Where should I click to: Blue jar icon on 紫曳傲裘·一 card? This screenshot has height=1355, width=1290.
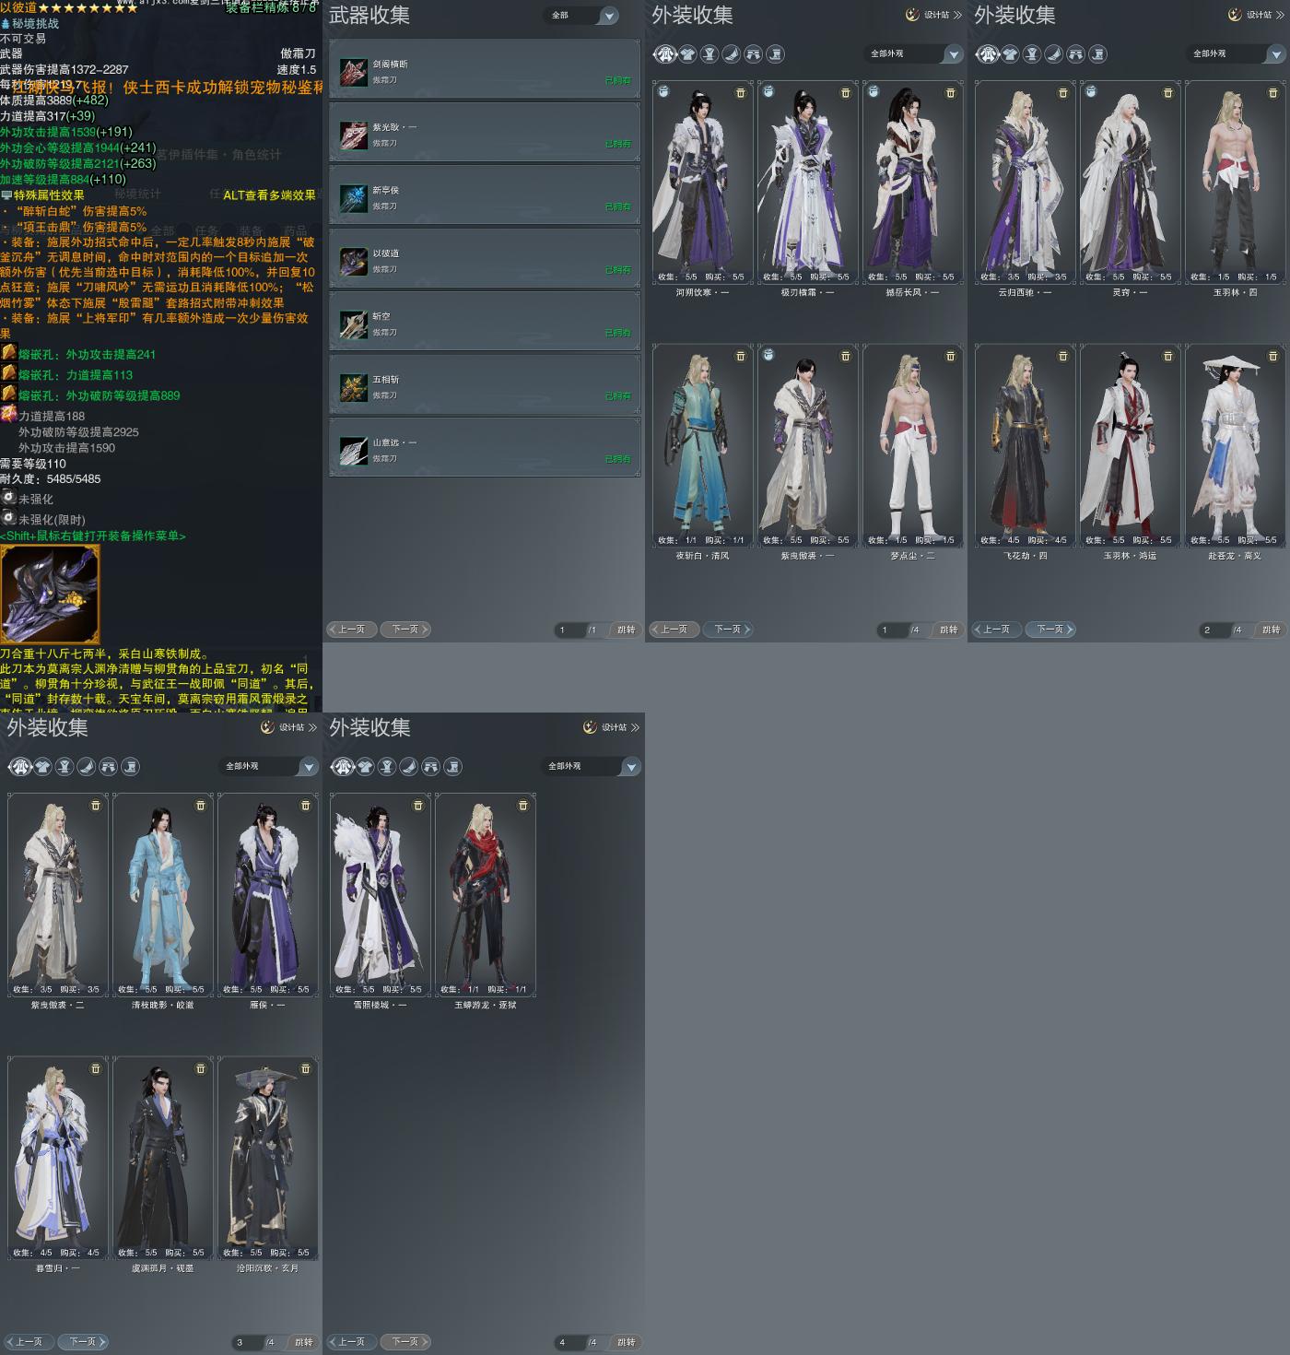(768, 354)
